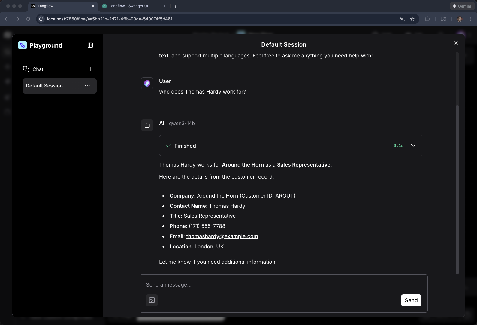
Task: Bookmark this page with star icon
Action: [x=412, y=19]
